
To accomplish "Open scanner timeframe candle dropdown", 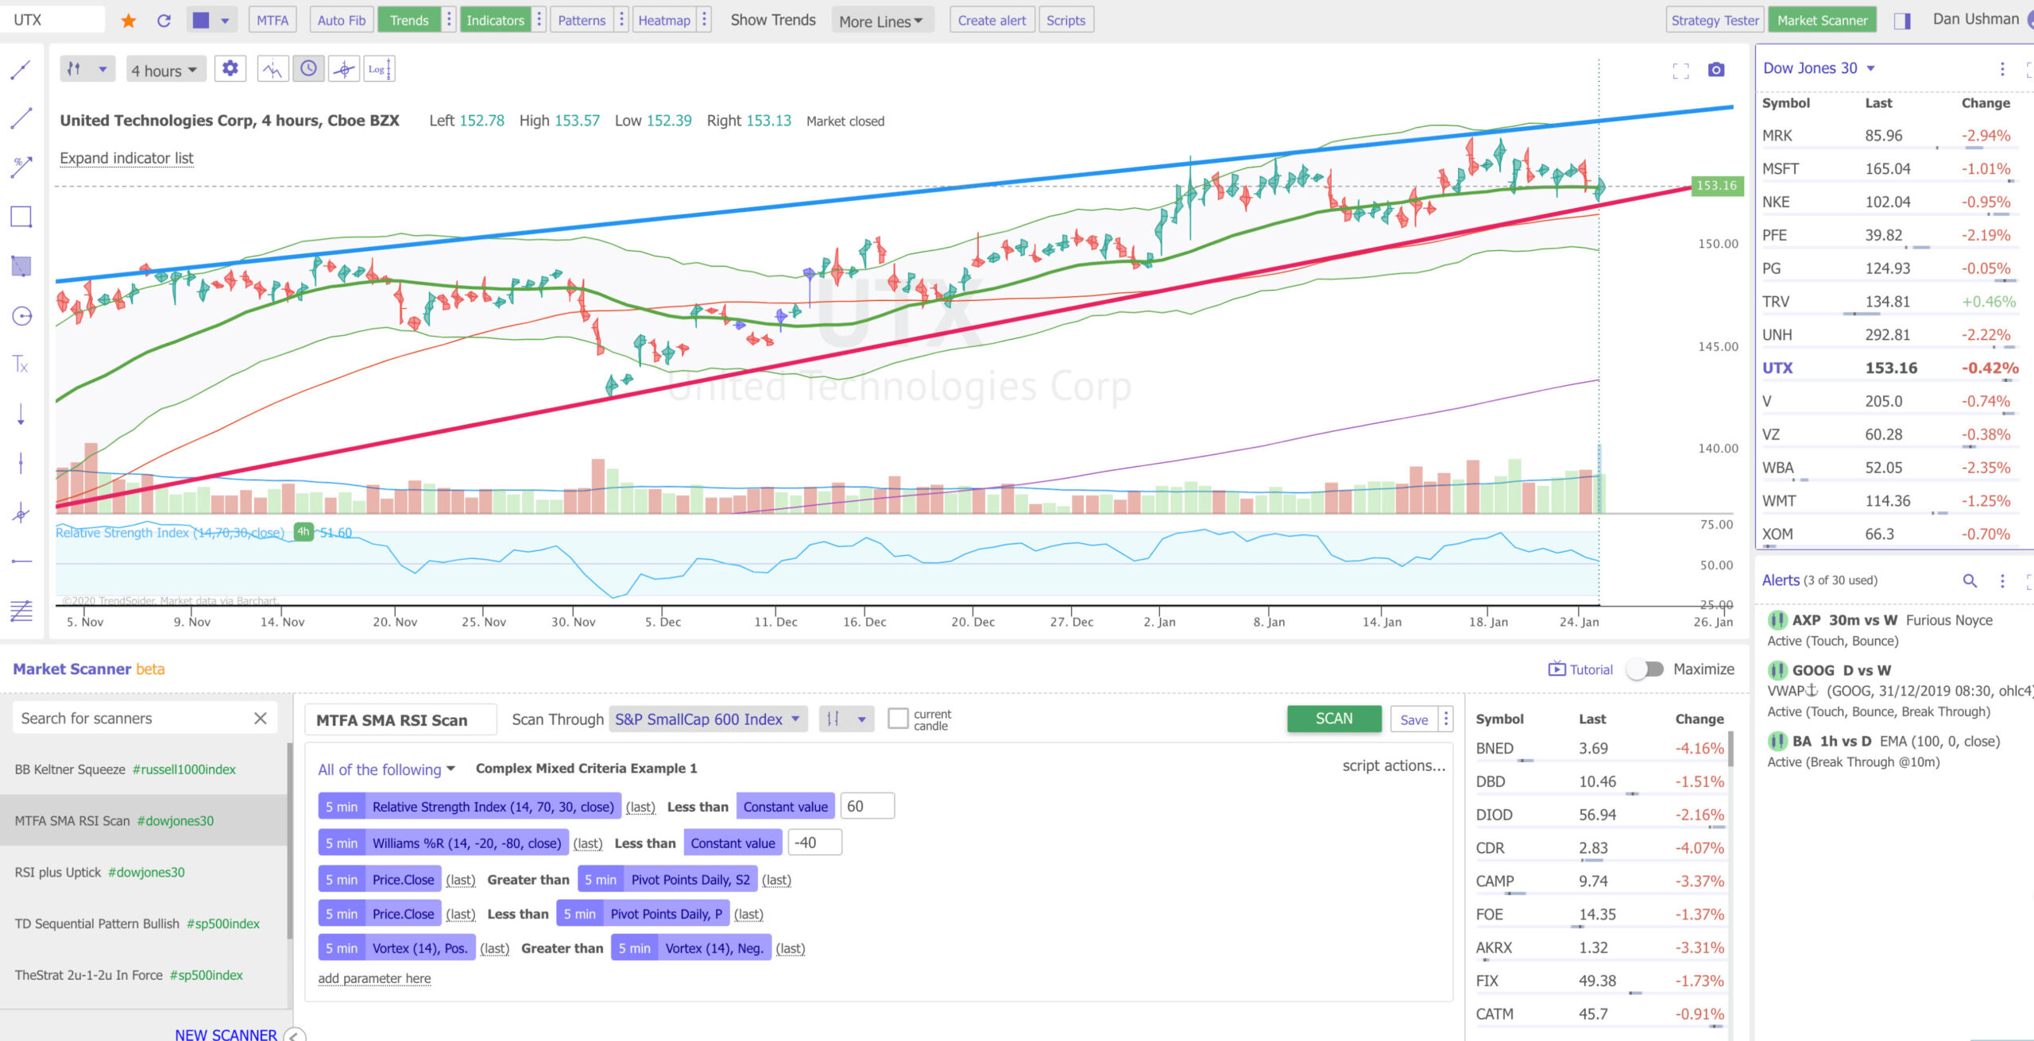I will click(x=847, y=719).
